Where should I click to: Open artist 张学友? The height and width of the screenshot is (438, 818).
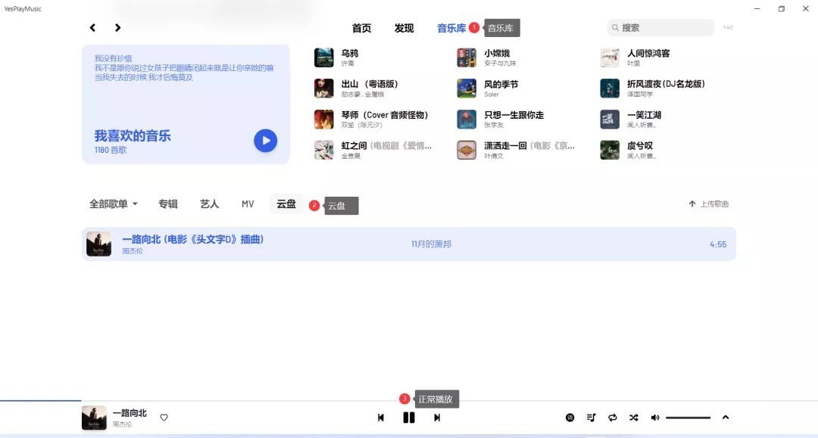click(494, 125)
